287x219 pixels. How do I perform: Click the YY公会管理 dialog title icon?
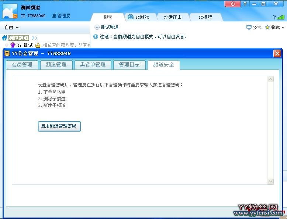(x=7, y=53)
